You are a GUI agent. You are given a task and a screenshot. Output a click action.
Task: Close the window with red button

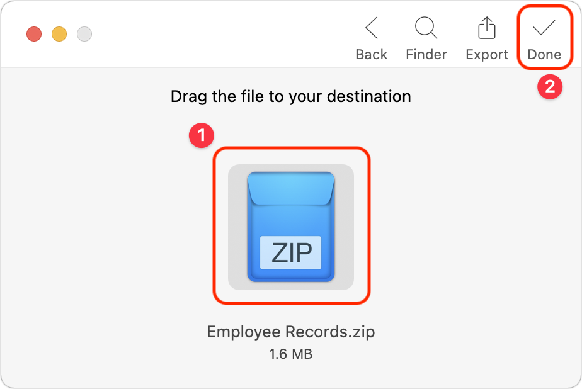click(x=34, y=34)
